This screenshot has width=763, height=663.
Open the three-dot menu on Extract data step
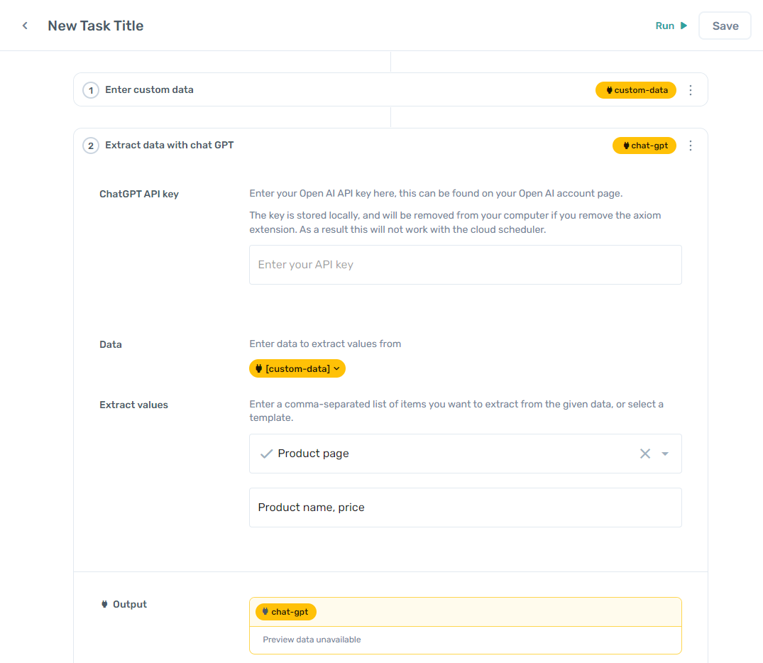click(691, 145)
